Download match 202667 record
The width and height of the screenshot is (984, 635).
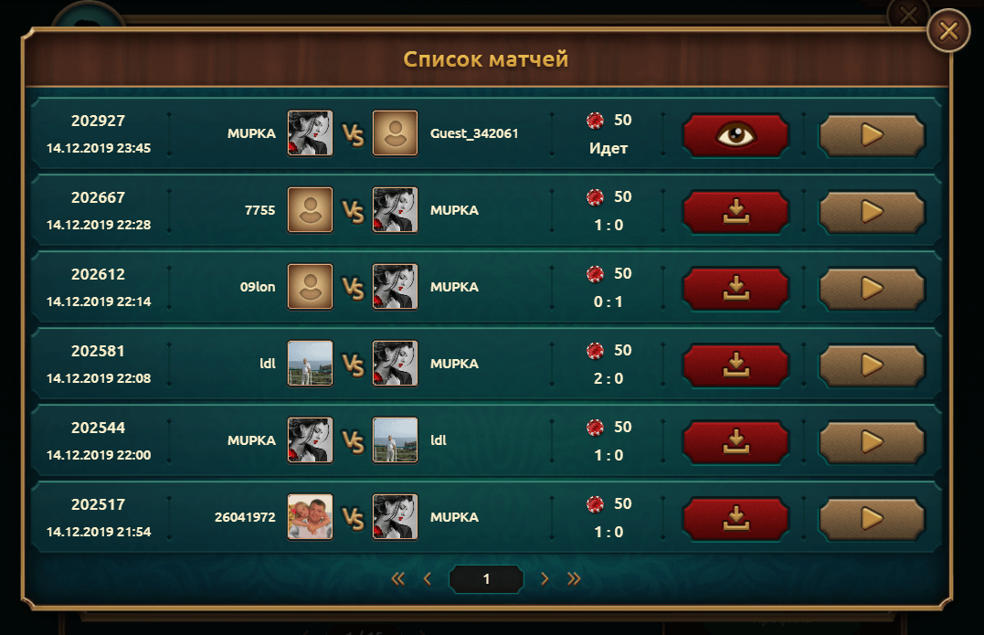tap(735, 212)
